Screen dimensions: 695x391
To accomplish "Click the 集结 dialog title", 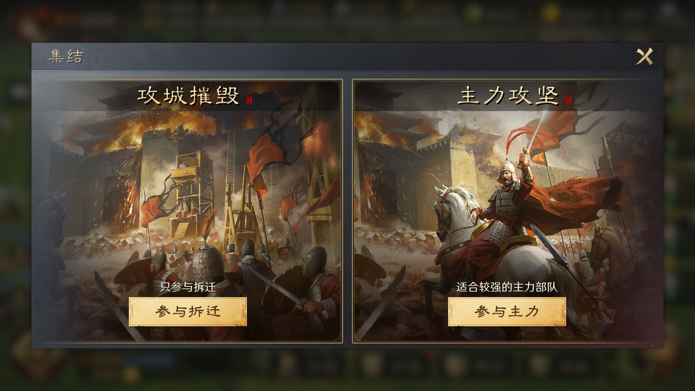I will point(66,56).
